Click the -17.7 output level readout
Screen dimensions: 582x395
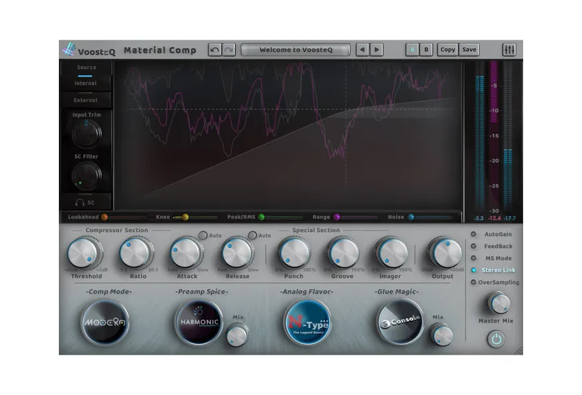click(510, 218)
